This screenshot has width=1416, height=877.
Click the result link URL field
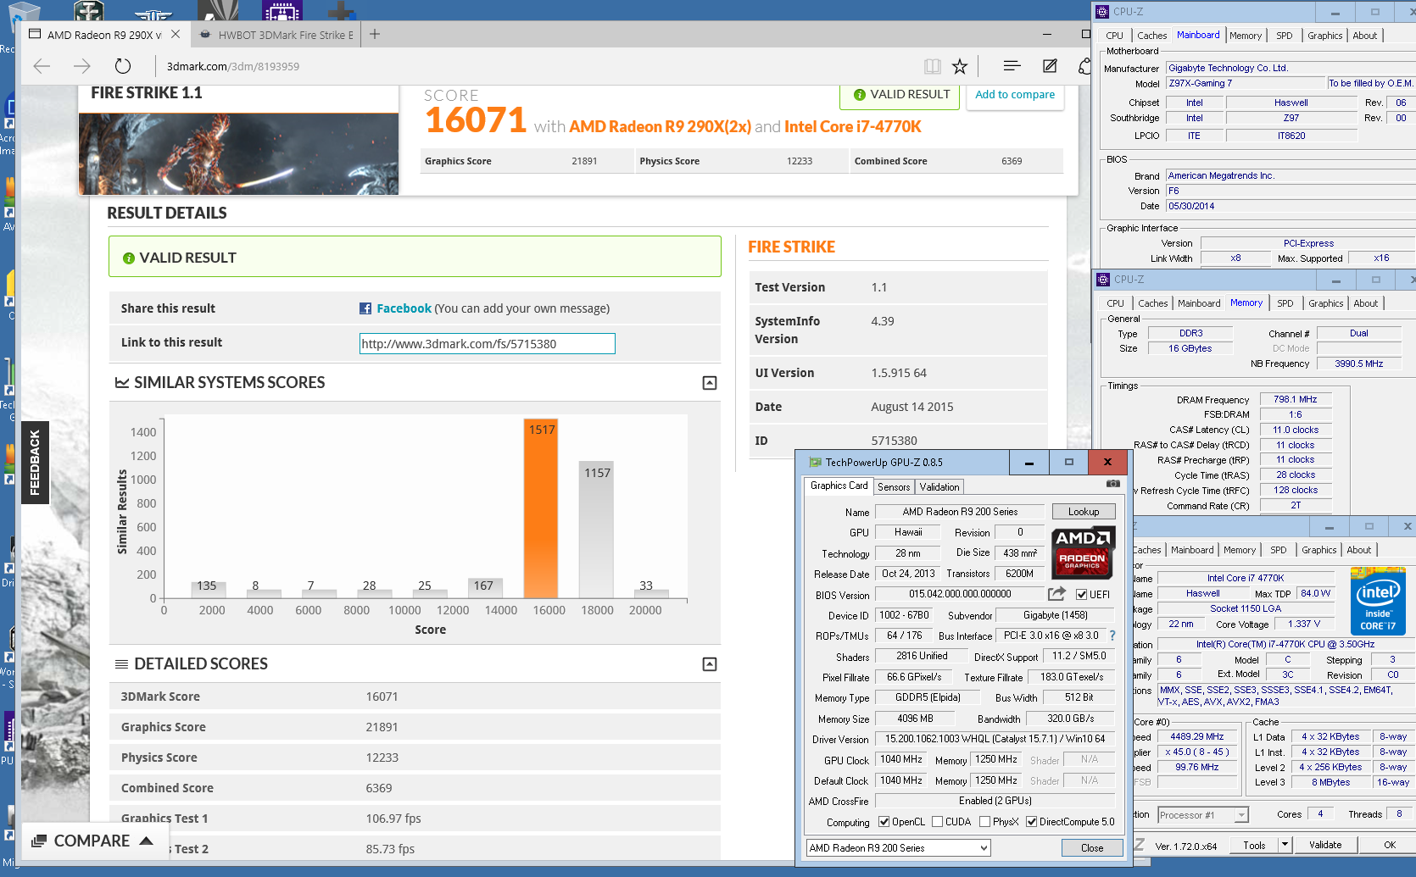(x=487, y=343)
